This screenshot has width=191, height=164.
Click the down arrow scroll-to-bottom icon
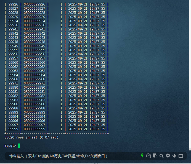174,156
